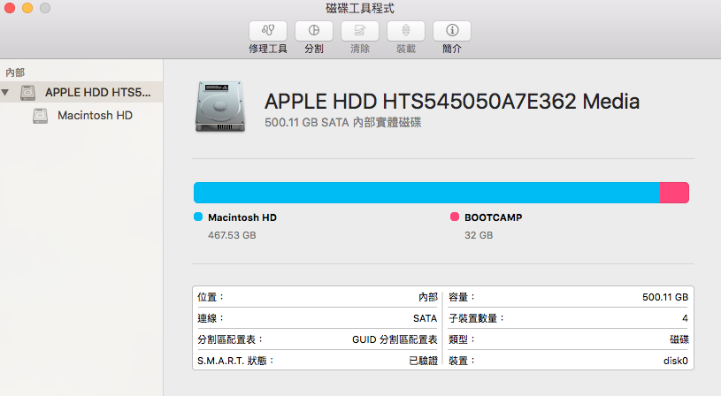Click the APPLE HDD sidebar drive icon
Screen dimensions: 721x396
(28, 93)
